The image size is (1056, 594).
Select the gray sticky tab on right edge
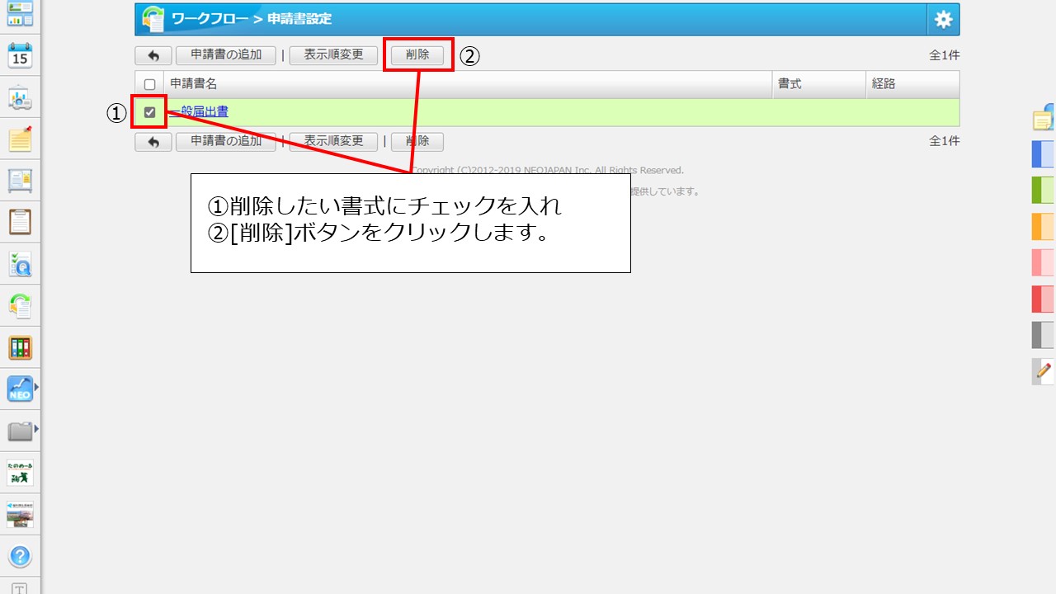pos(1044,335)
